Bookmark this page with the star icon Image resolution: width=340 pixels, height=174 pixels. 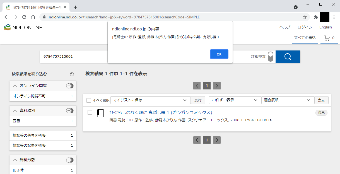[x=305, y=17]
